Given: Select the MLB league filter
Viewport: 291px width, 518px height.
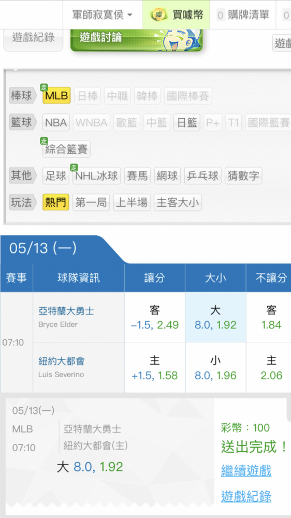Looking at the screenshot, I should [x=56, y=95].
